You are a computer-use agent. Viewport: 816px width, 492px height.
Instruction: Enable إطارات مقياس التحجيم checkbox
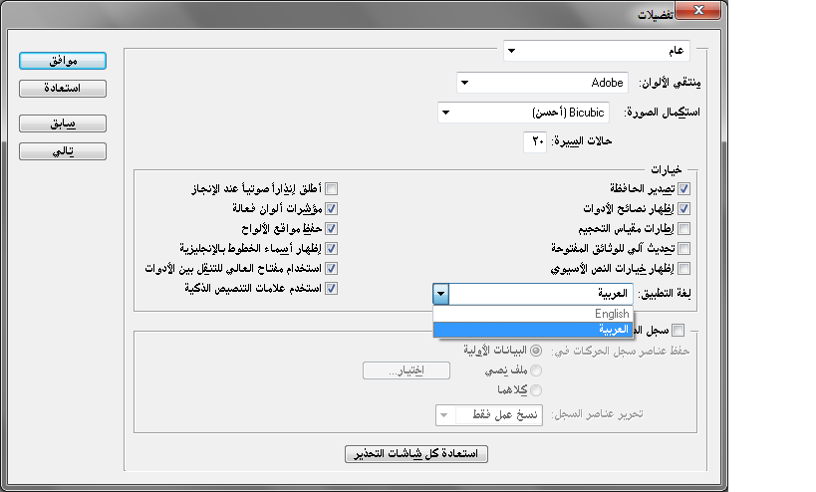(684, 229)
